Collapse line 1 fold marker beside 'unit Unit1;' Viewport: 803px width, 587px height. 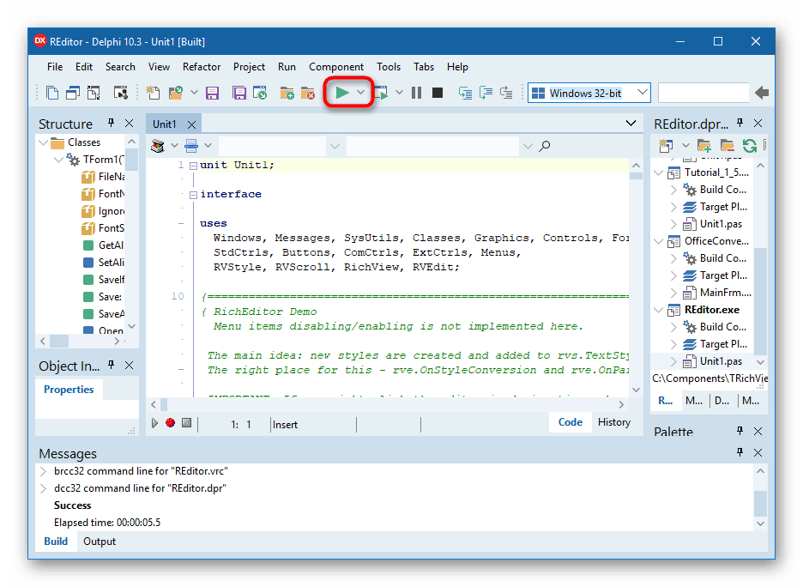click(x=193, y=166)
